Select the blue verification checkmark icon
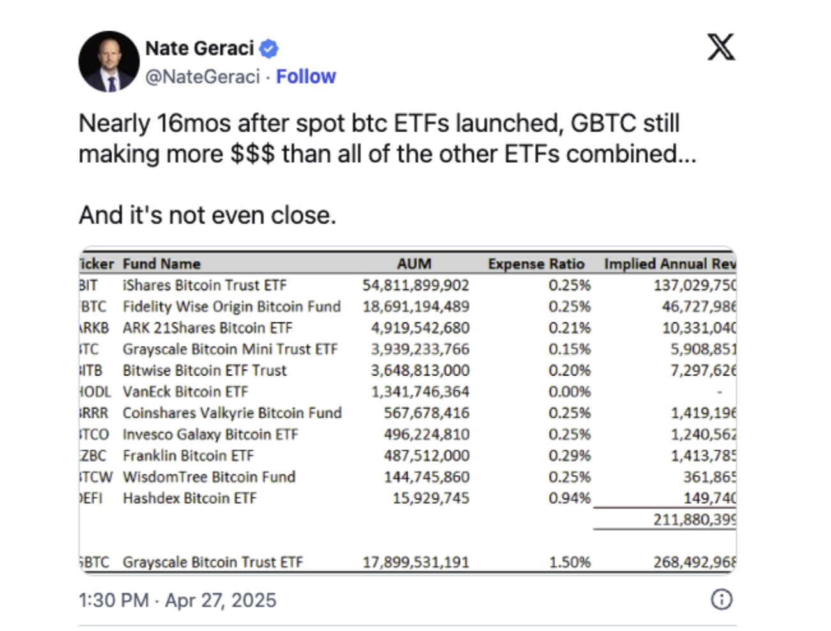 click(x=269, y=47)
